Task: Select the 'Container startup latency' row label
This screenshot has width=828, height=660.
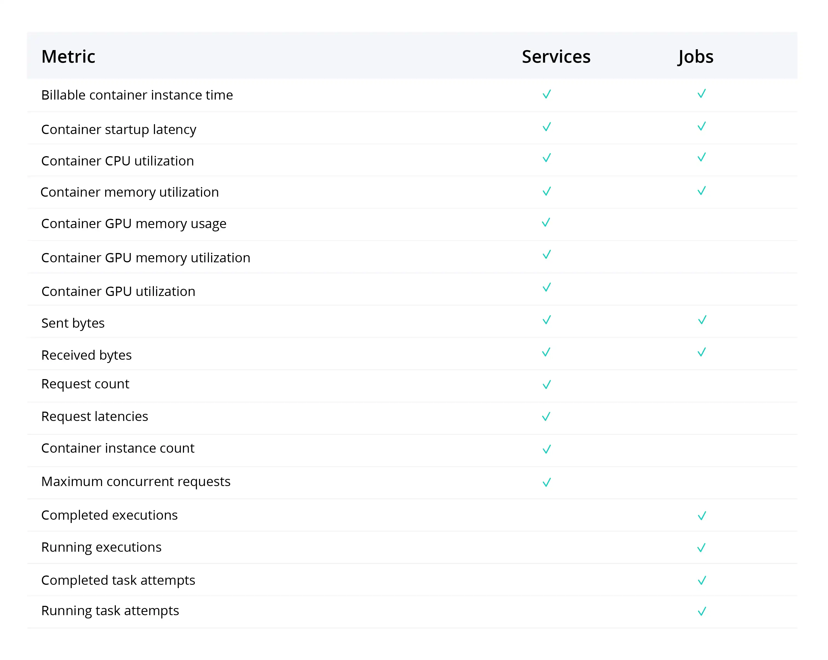Action: [x=119, y=130]
